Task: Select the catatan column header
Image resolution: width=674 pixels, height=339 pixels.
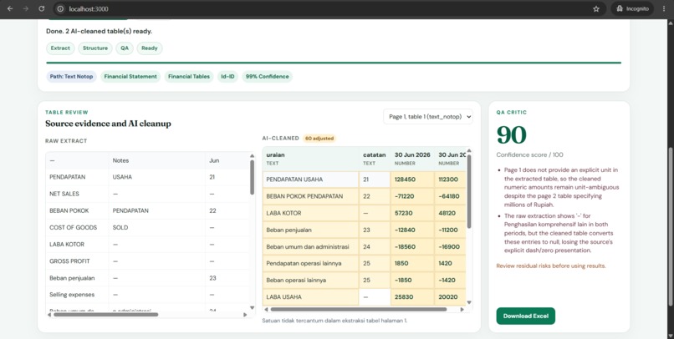Action: tap(375, 159)
